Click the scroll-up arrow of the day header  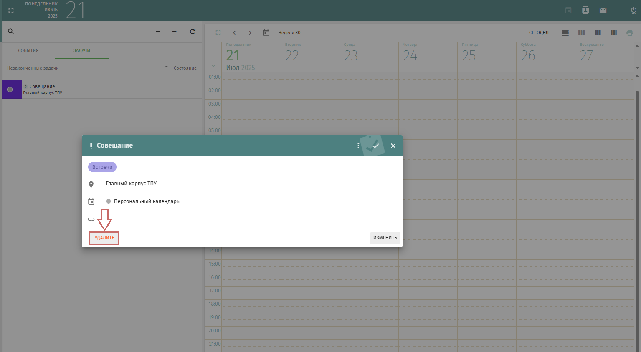tap(637, 46)
